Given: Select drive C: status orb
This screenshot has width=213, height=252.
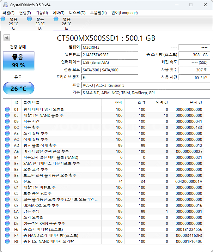Looking at the screenshot, I should 3,19.
